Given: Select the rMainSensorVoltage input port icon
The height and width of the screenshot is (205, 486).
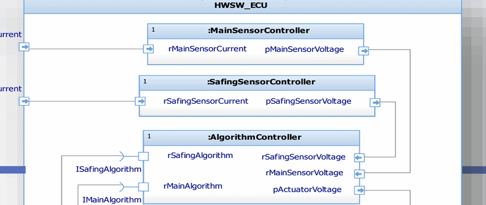Looking at the screenshot, I should pyautogui.click(x=359, y=174).
